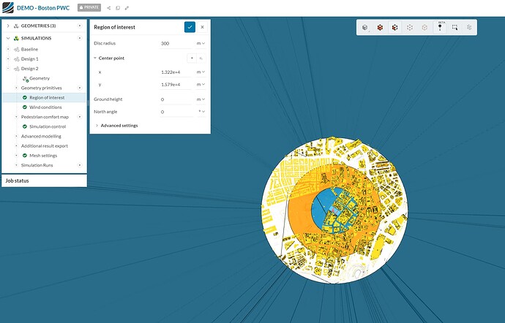Open the view cube orientation menu
This screenshot has height=323, width=505.
pyautogui.click(x=365, y=27)
